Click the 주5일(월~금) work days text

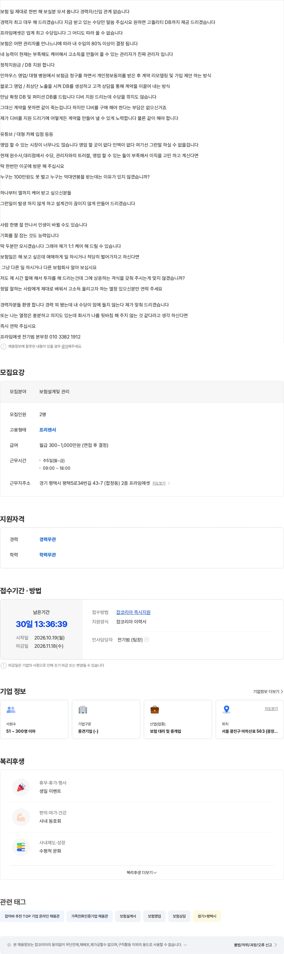(x=54, y=460)
